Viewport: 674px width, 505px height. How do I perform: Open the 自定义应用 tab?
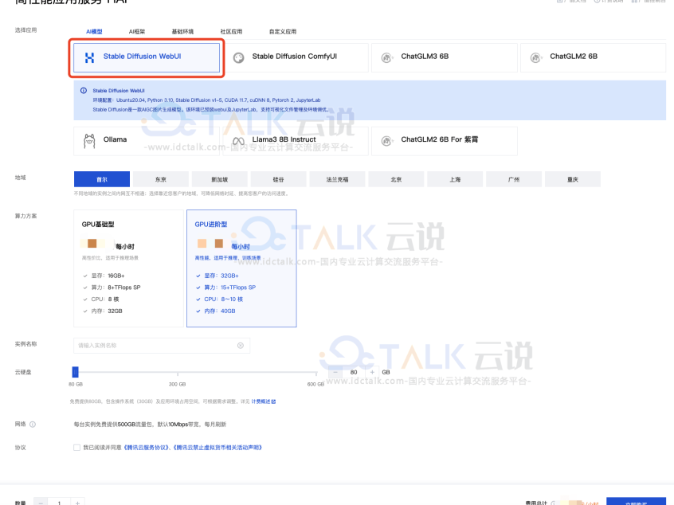pos(282,32)
